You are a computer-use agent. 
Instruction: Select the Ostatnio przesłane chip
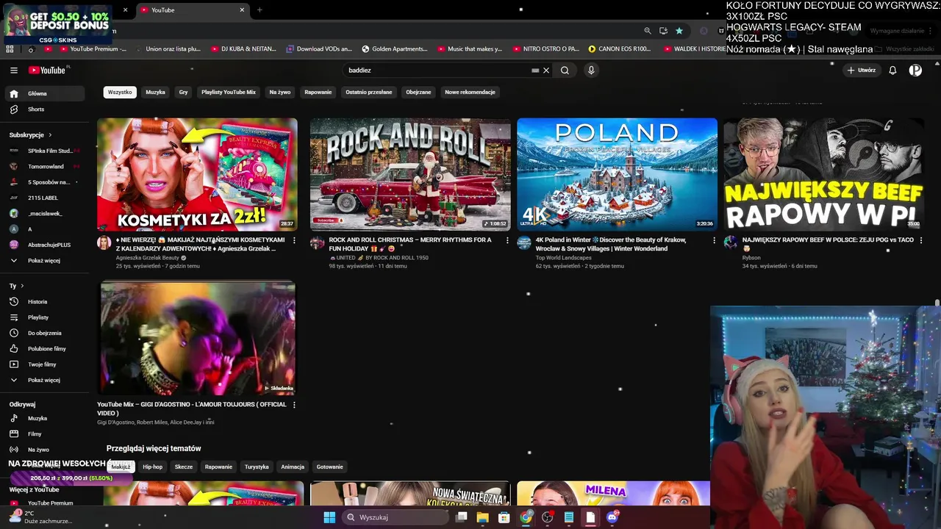coord(369,93)
